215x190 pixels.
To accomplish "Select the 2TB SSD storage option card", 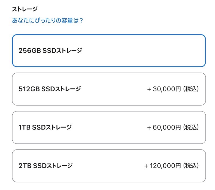I will pos(109,166).
